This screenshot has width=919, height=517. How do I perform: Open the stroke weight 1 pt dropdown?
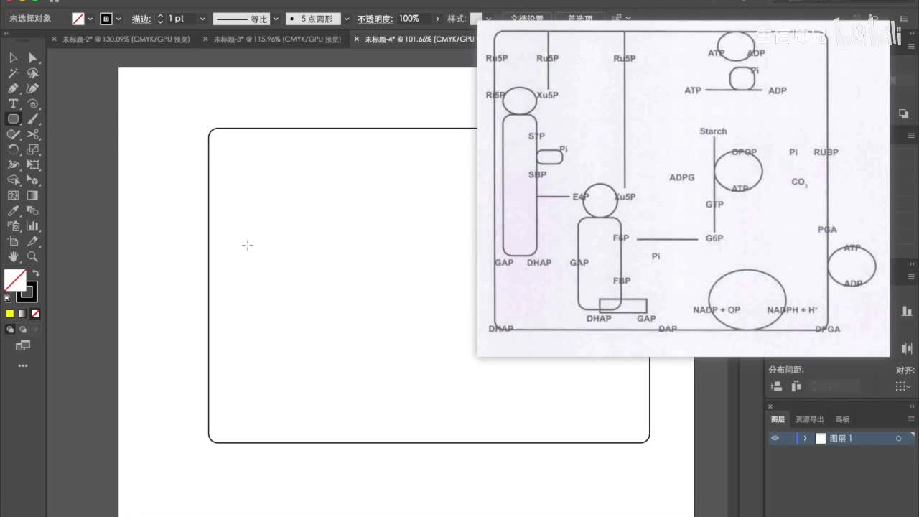pyautogui.click(x=202, y=19)
